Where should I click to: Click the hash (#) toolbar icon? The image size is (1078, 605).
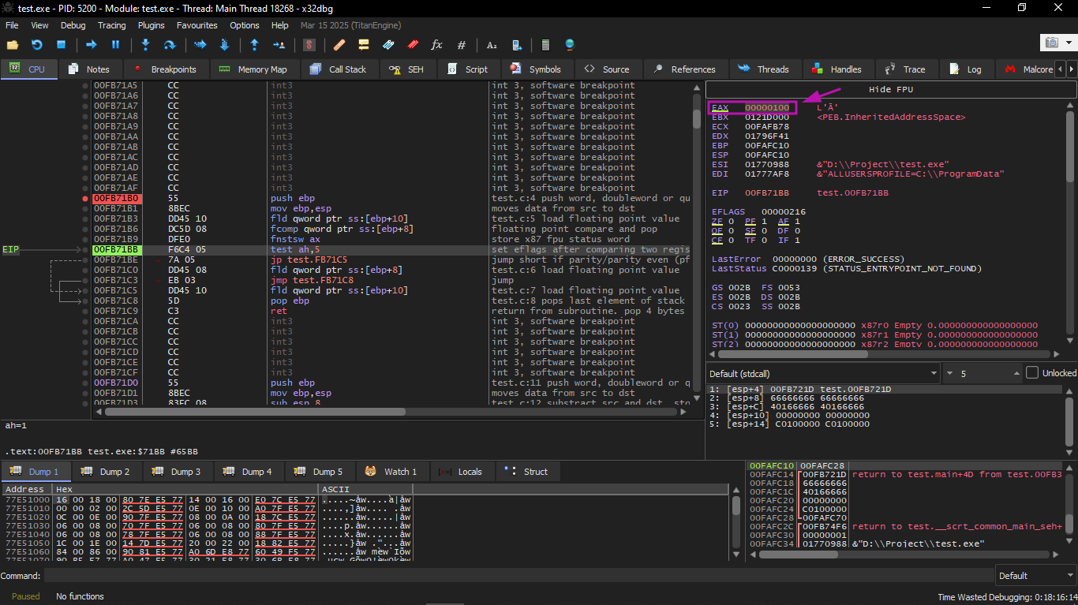[462, 45]
